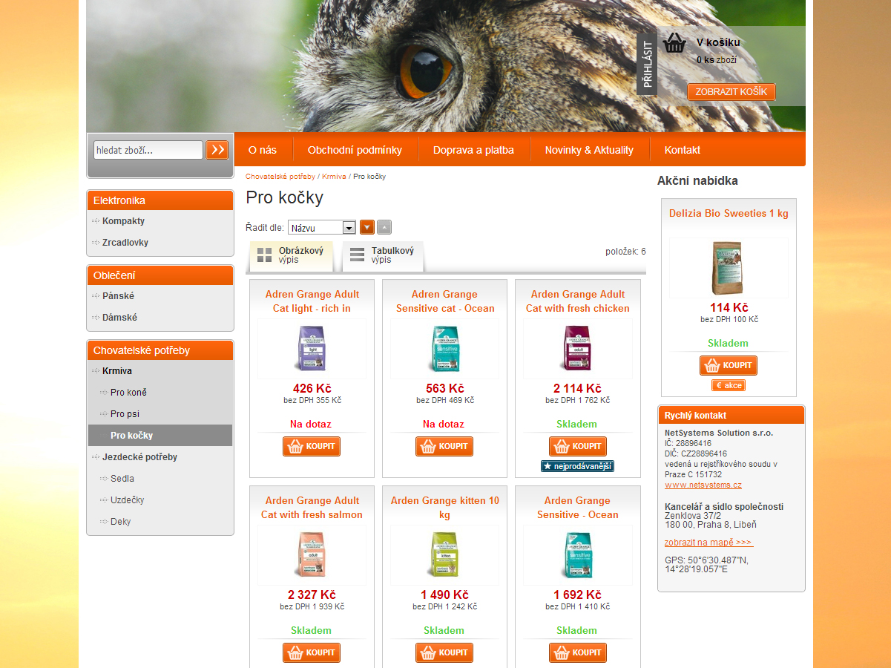Sort descending with the orange arrow icon
This screenshot has height=668, width=891.
pos(367,227)
